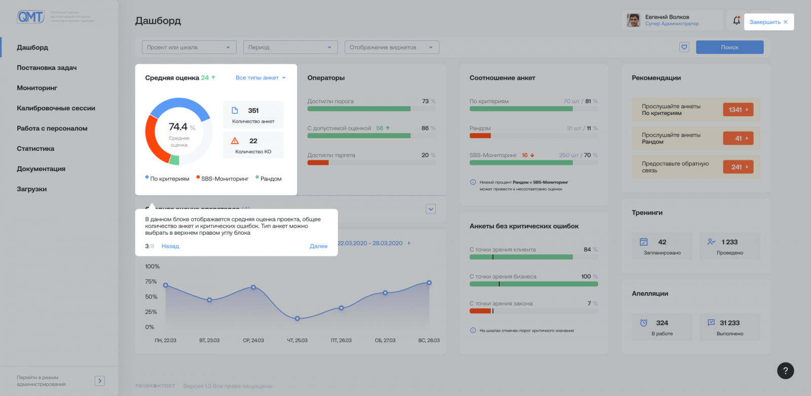Open 'Все типы анкет' selector
The height and width of the screenshot is (396, 811).
click(x=261, y=78)
